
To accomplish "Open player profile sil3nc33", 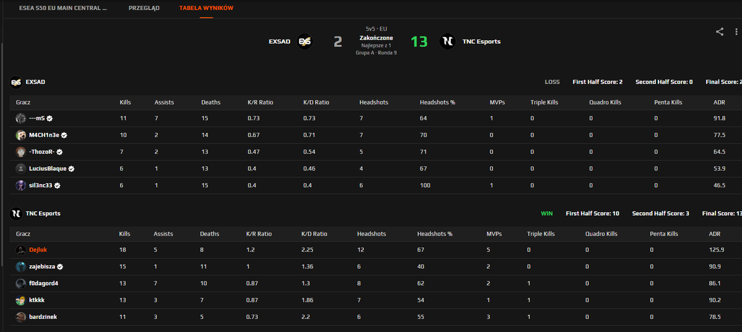I will point(41,185).
